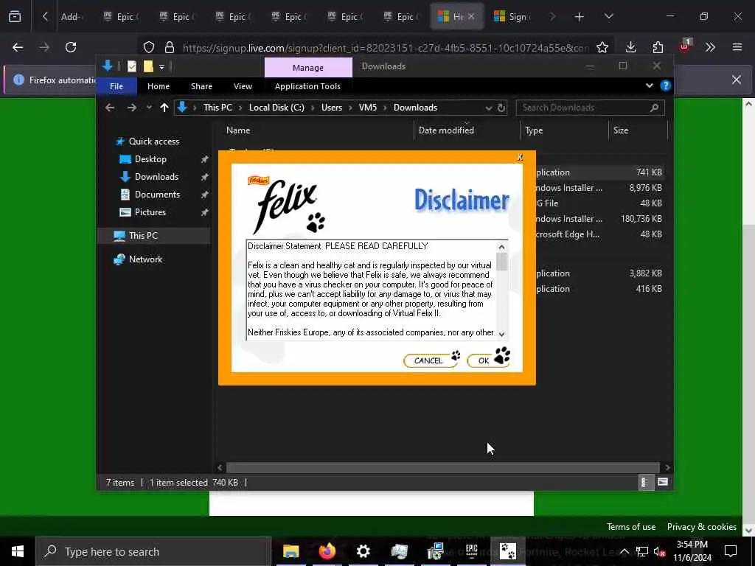Image resolution: width=755 pixels, height=566 pixels.
Task: Click the Search Downloads field
Action: [590, 108]
